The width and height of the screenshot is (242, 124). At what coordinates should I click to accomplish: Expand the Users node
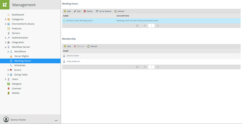tap(5, 79)
